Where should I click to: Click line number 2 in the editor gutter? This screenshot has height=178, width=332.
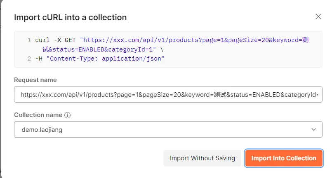click(29, 59)
